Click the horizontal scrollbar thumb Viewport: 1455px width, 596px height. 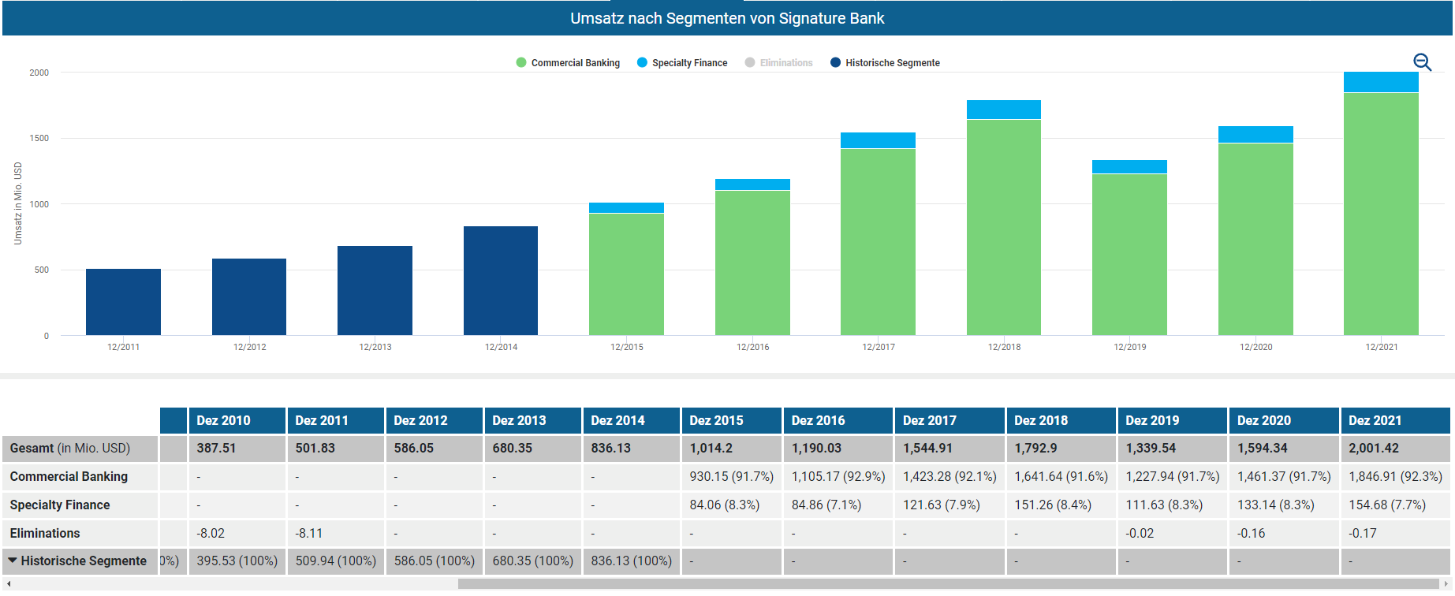(946, 584)
